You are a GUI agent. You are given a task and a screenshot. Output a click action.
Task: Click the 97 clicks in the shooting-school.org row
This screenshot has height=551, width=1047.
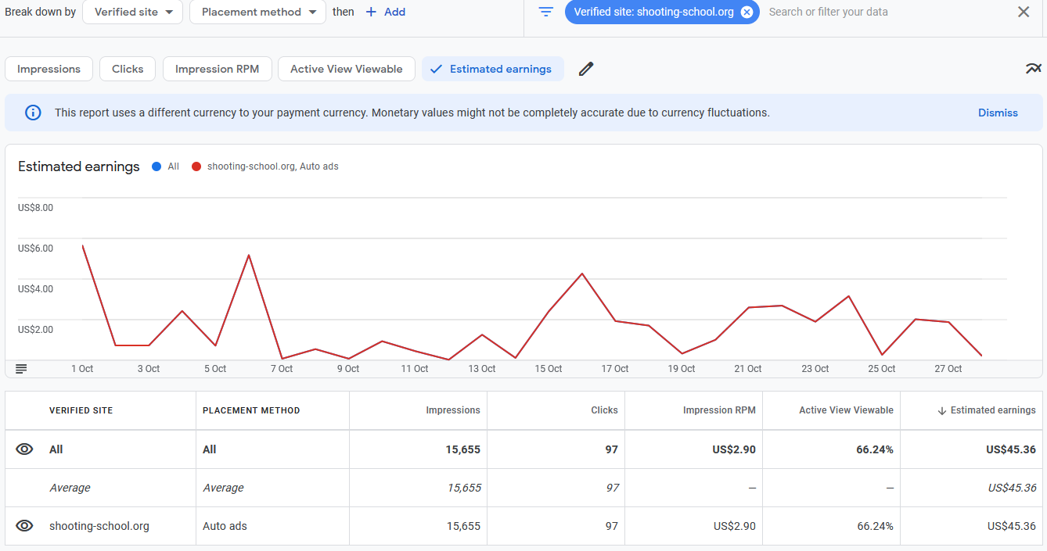click(x=612, y=526)
